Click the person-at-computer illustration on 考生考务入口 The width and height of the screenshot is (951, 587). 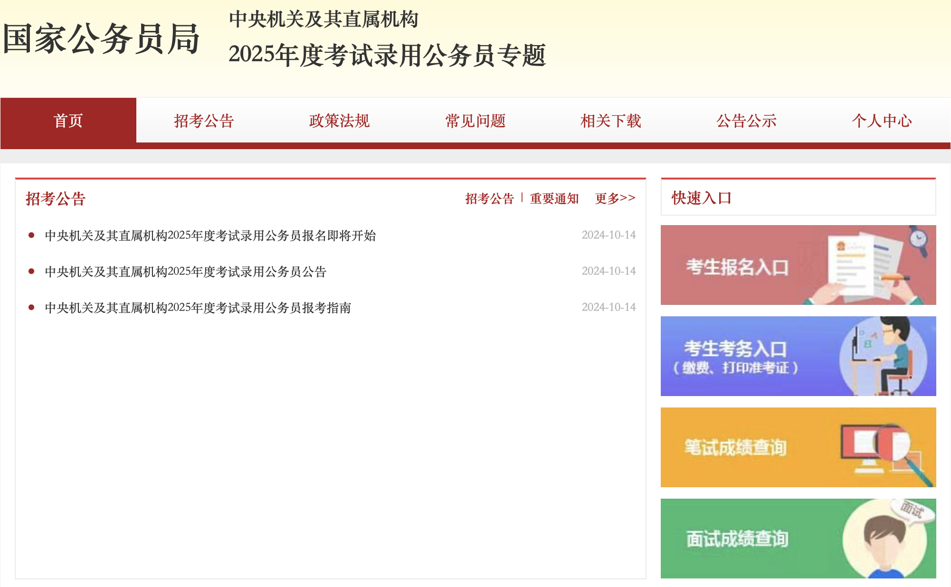(883, 356)
